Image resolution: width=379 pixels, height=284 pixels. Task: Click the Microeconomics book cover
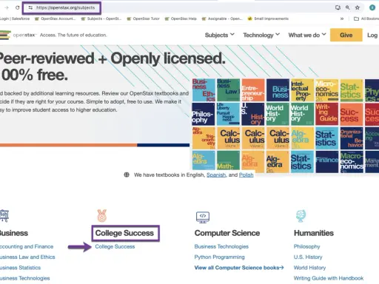(327, 90)
